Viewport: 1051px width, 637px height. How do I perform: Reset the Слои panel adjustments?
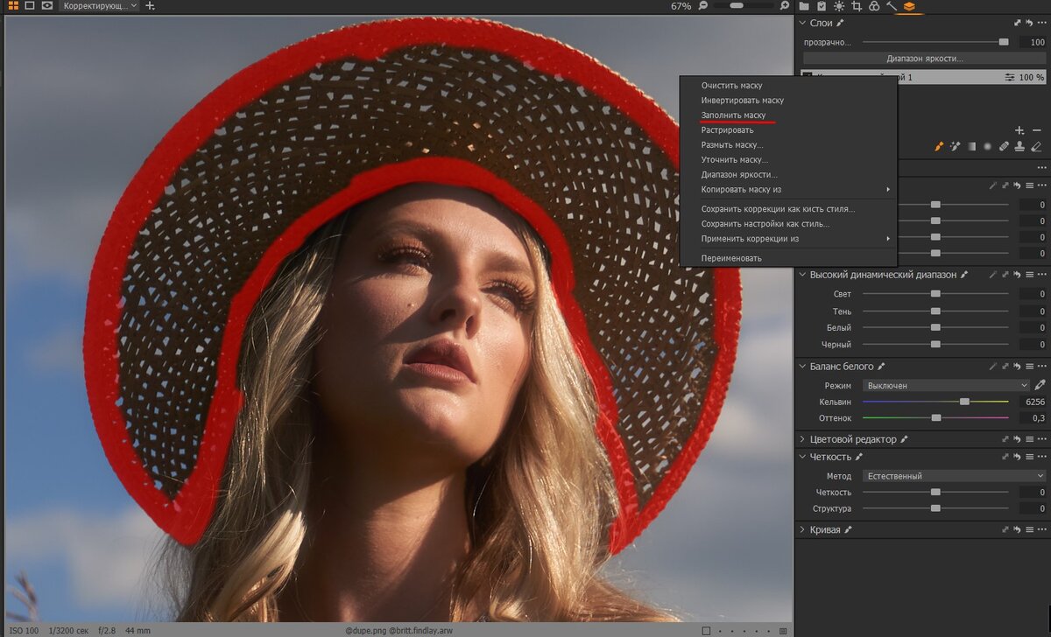click(x=1029, y=24)
